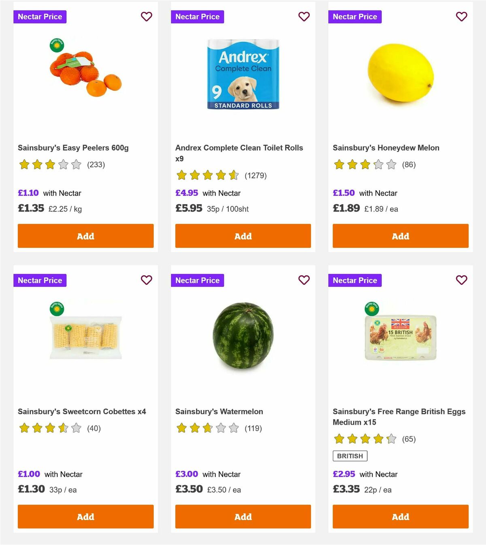Viewport: 486px width, 545px height.
Task: Expand the Nectar Price label on Honeydew Melon
Action: tap(355, 17)
